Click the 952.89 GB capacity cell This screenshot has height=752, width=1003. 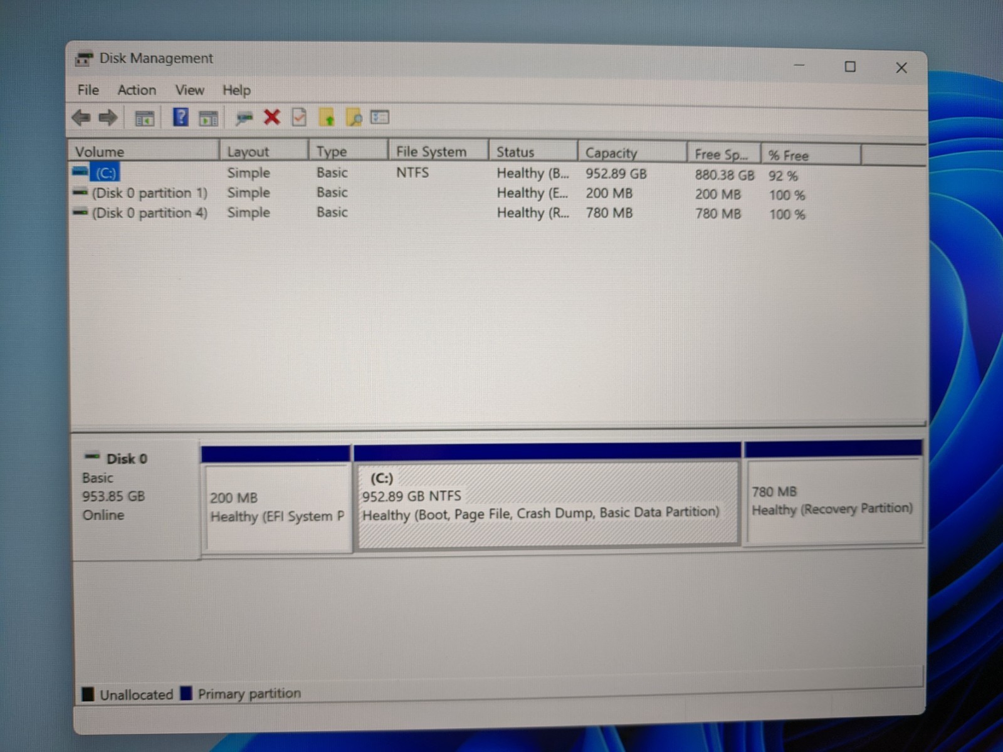point(616,174)
